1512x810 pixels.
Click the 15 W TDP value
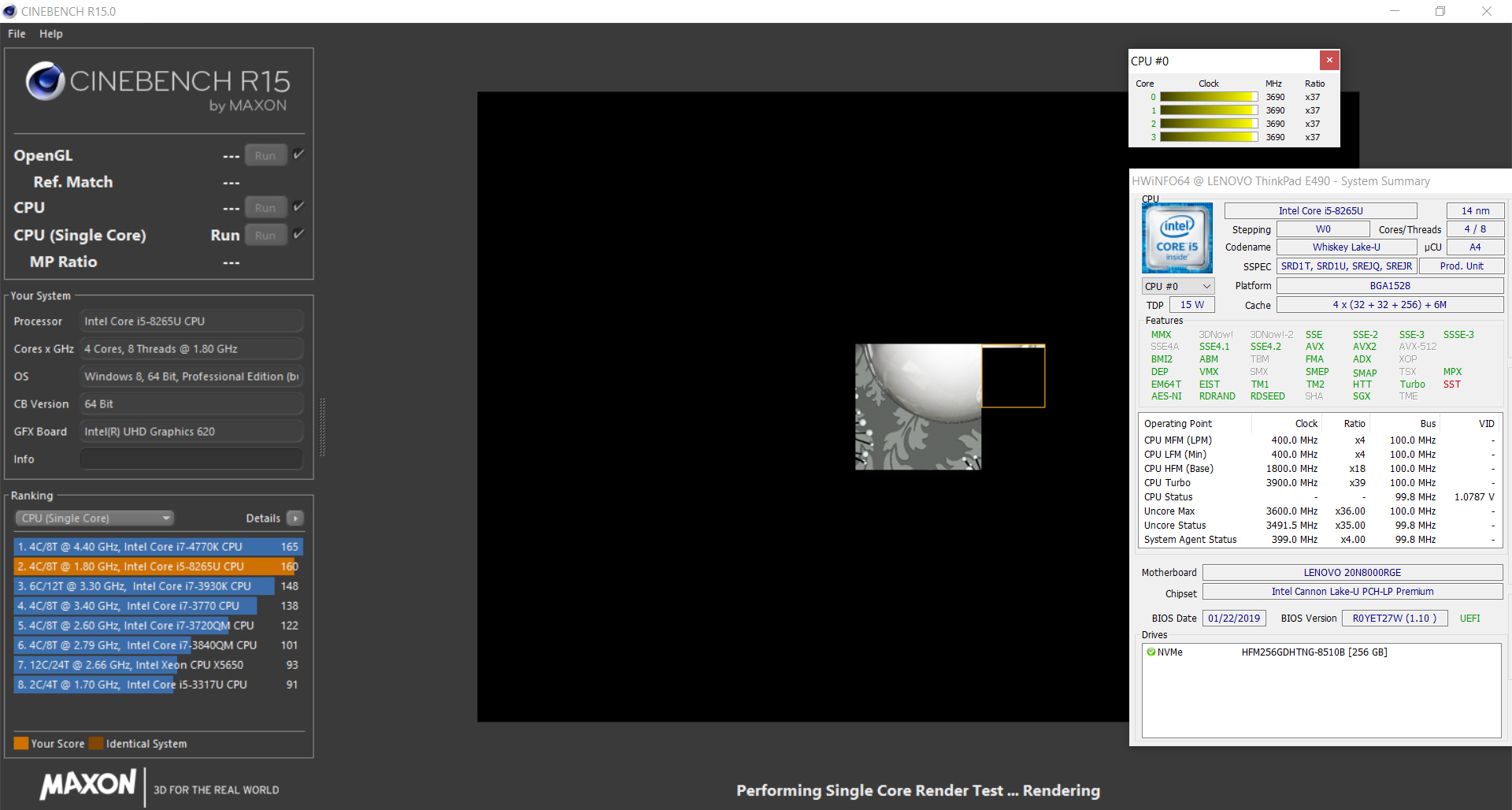pyautogui.click(x=1192, y=305)
